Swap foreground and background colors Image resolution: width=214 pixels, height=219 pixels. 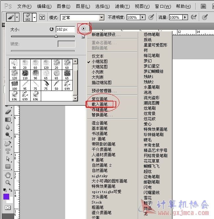pos(11,190)
